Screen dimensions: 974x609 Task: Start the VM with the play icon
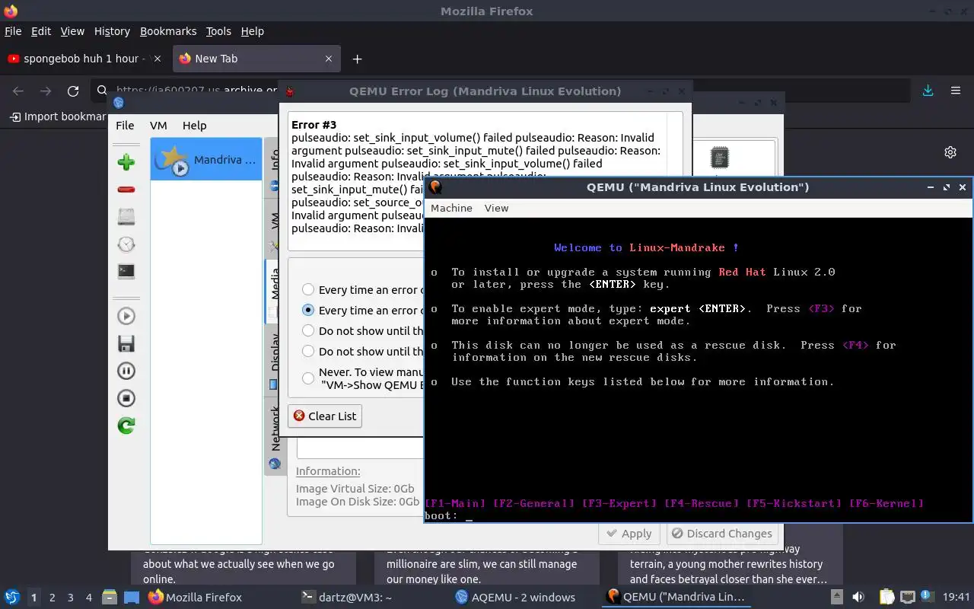[x=126, y=316]
